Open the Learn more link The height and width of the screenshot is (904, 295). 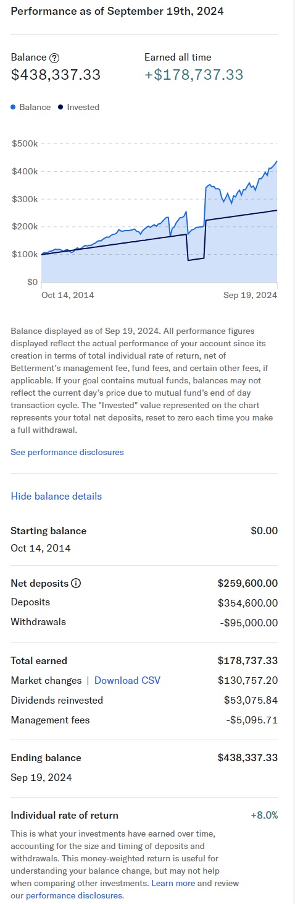pyautogui.click(x=173, y=883)
